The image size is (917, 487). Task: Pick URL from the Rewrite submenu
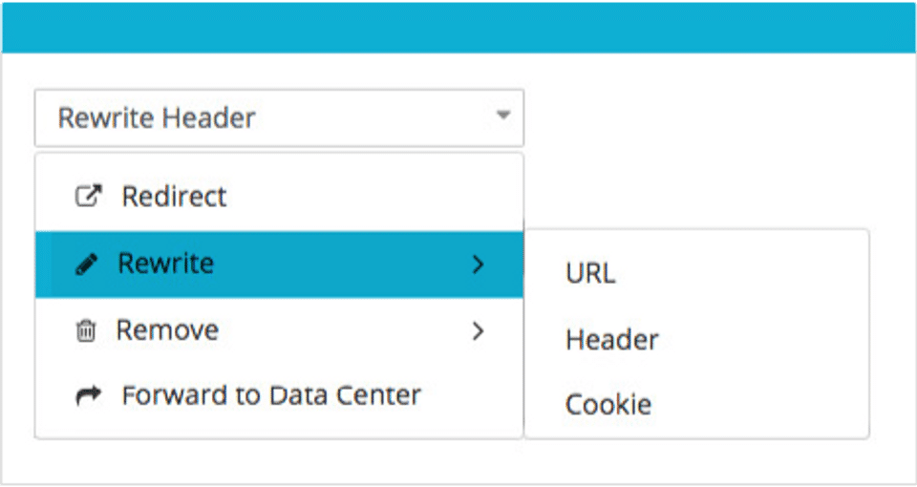tap(590, 274)
